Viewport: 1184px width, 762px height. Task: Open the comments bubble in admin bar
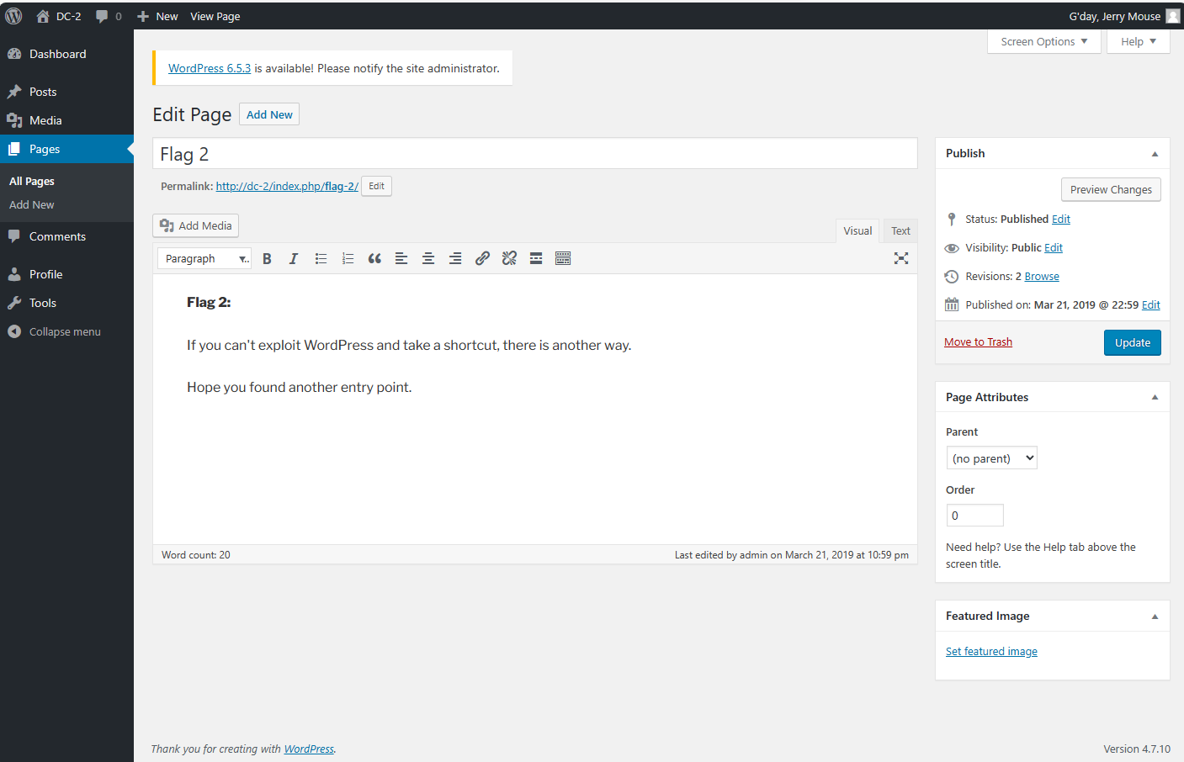coord(109,16)
